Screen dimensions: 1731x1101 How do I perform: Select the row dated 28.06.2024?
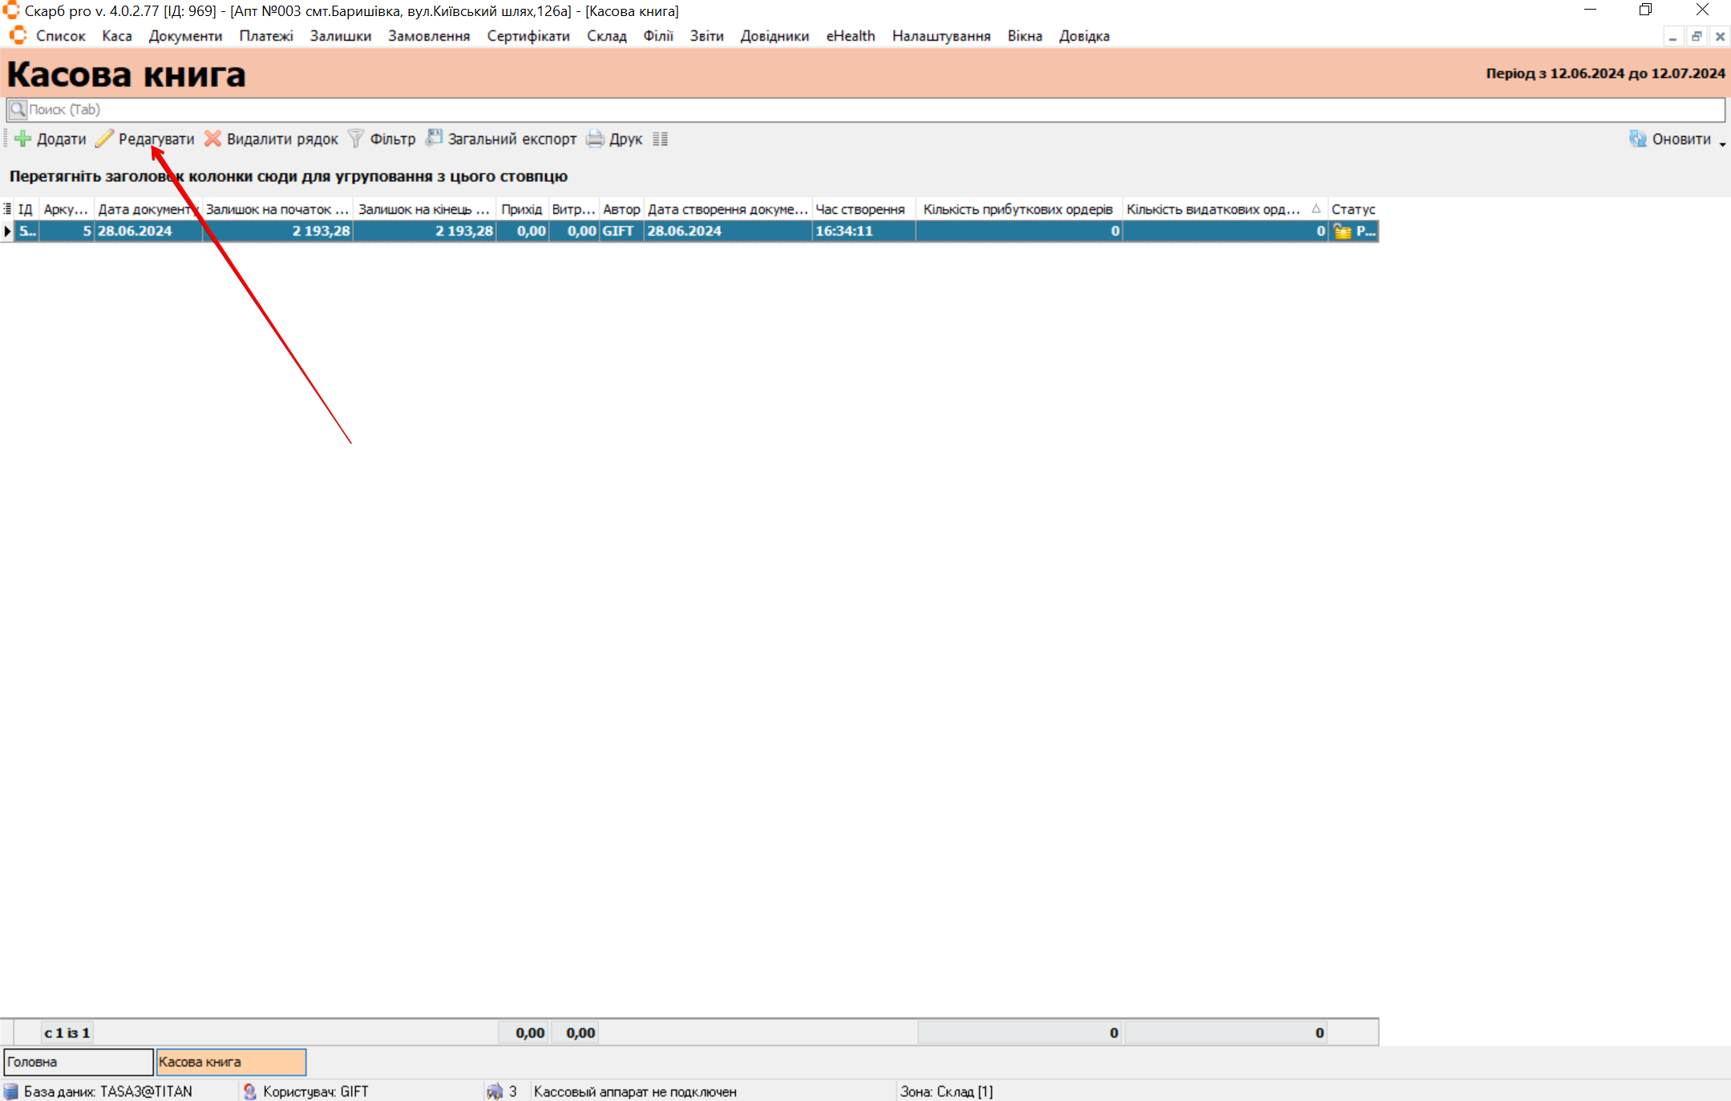[135, 232]
